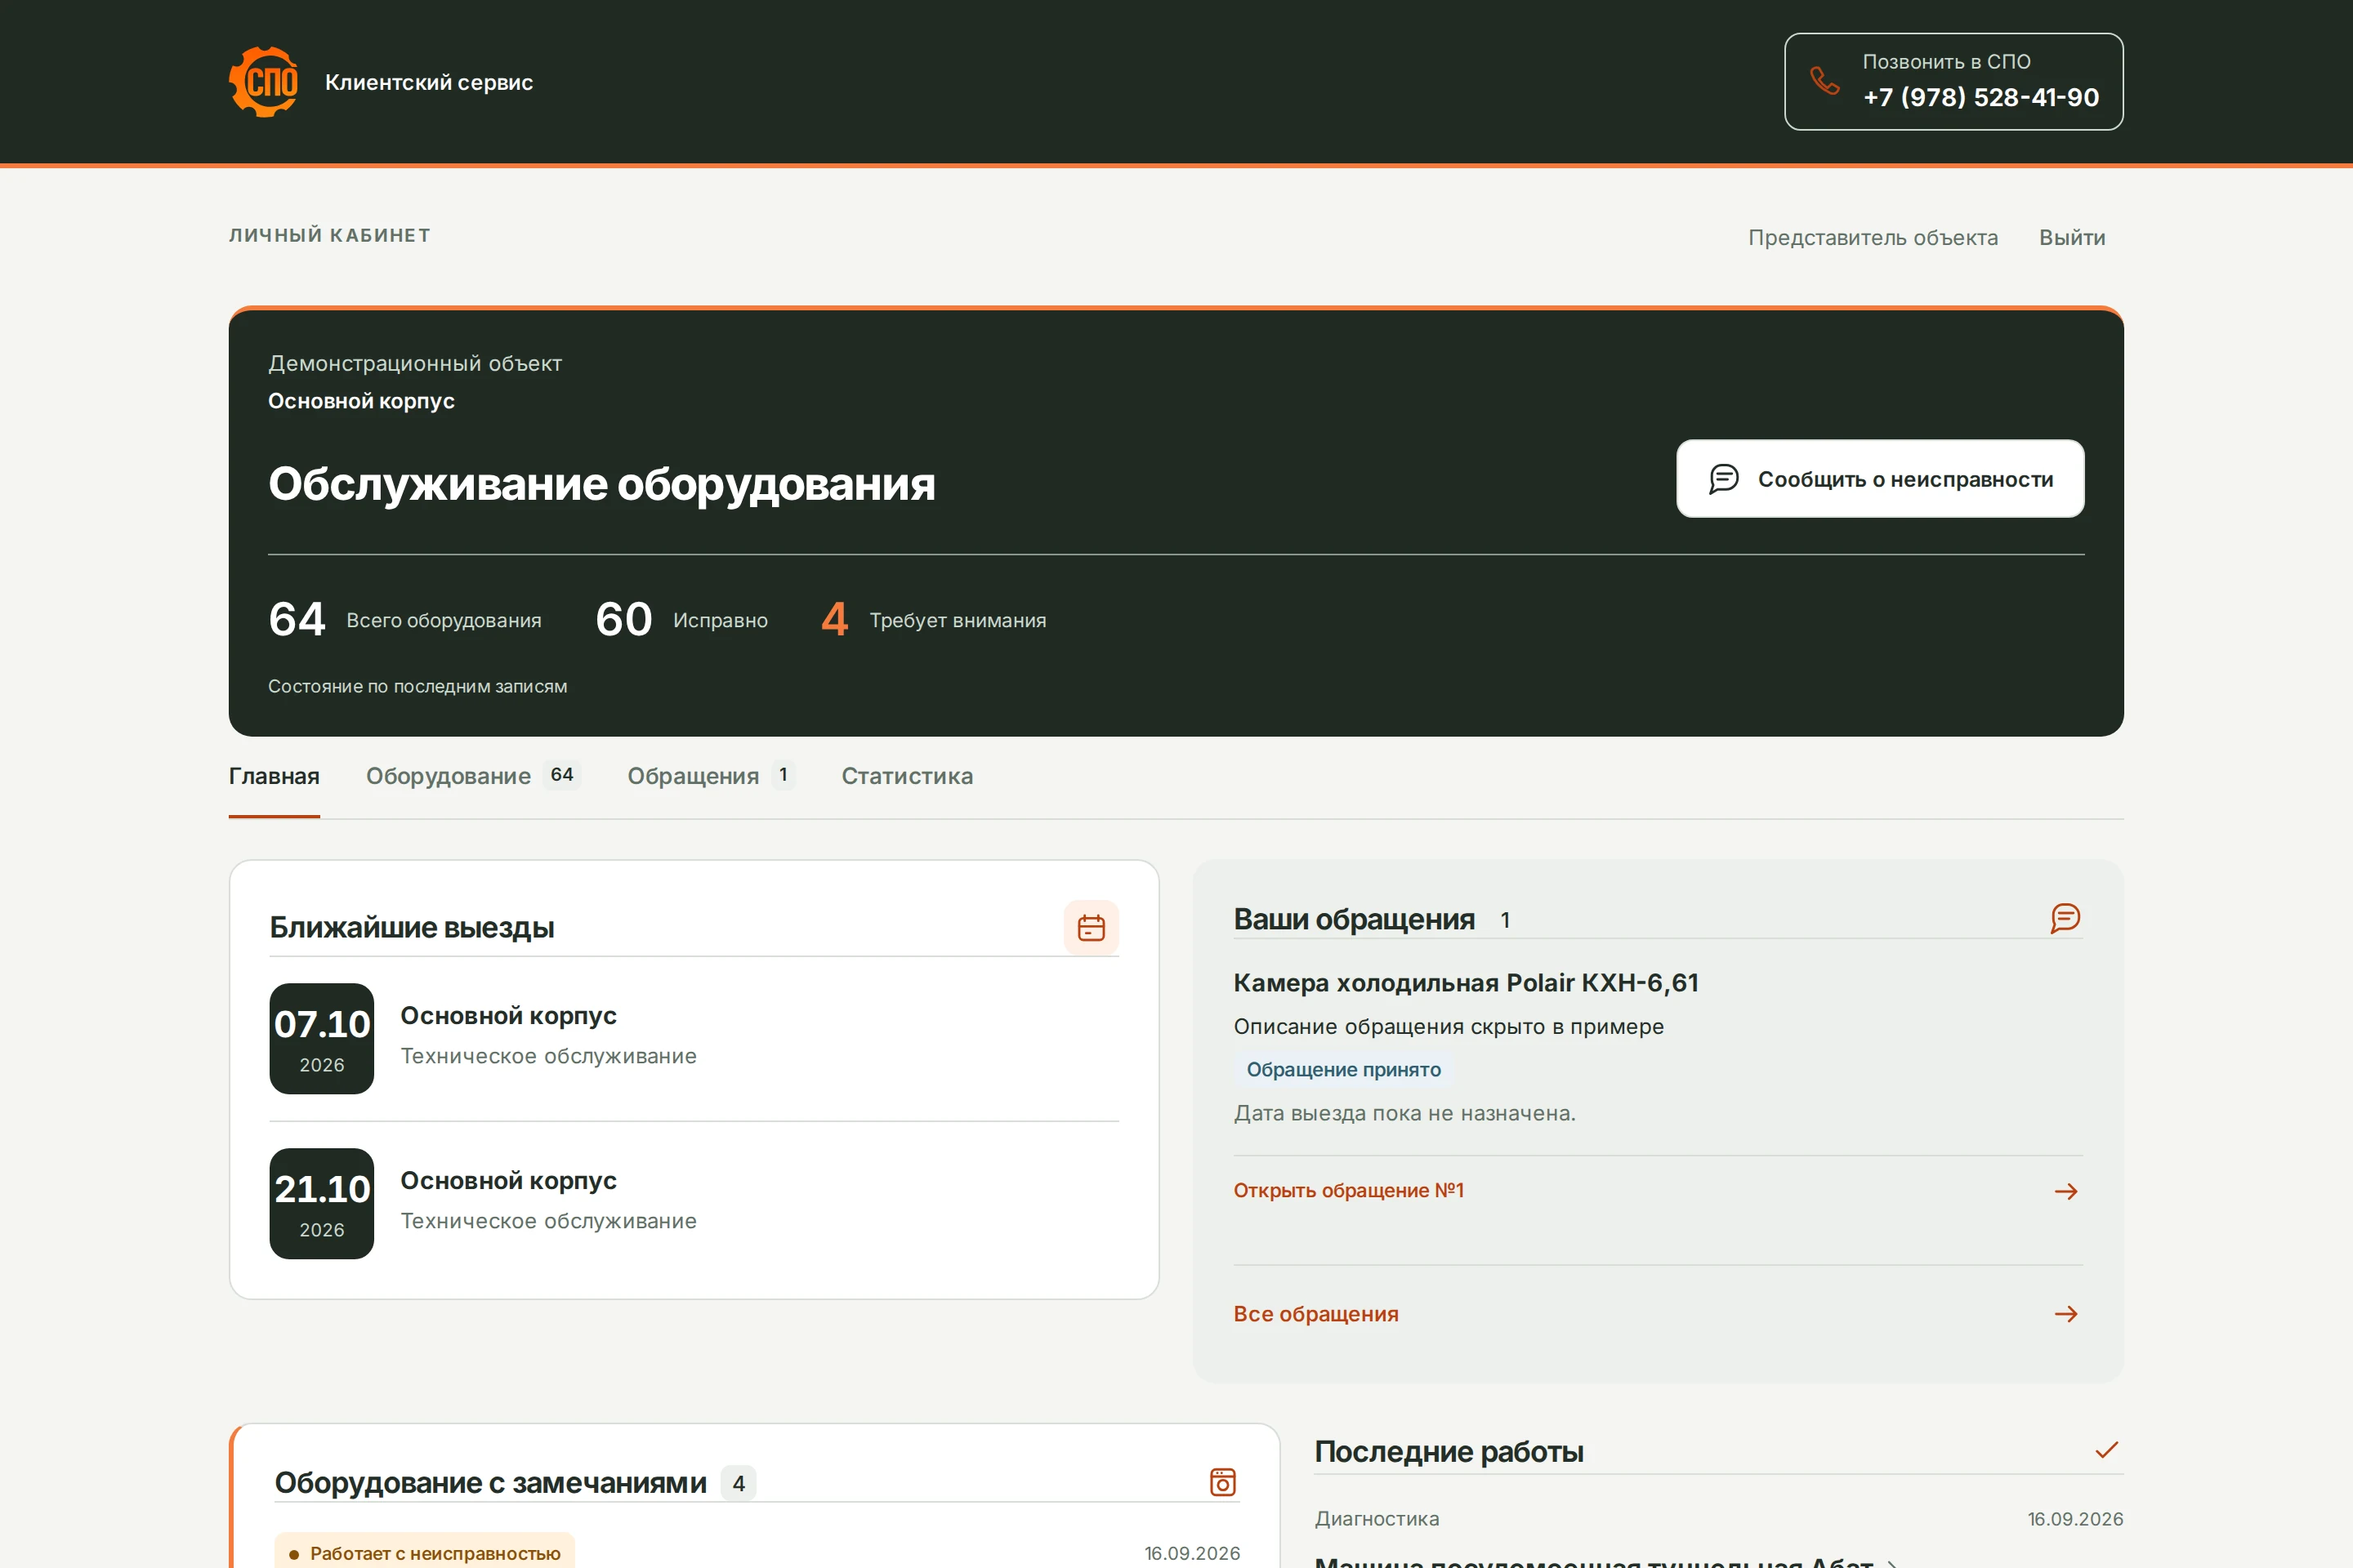Click message icon in Сообщить о неисправности button
2353x1568 pixels.
click(x=1724, y=479)
